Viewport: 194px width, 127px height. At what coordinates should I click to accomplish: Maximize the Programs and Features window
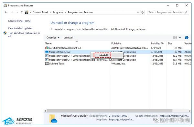(177, 5)
